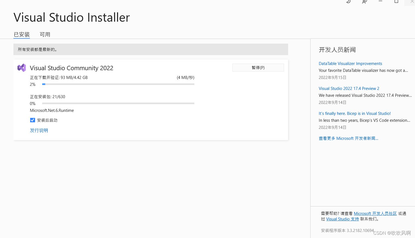This screenshot has width=415, height=238.
Task: Click the Microsoft.Net.6.Runtime package name
Action: pos(52,110)
